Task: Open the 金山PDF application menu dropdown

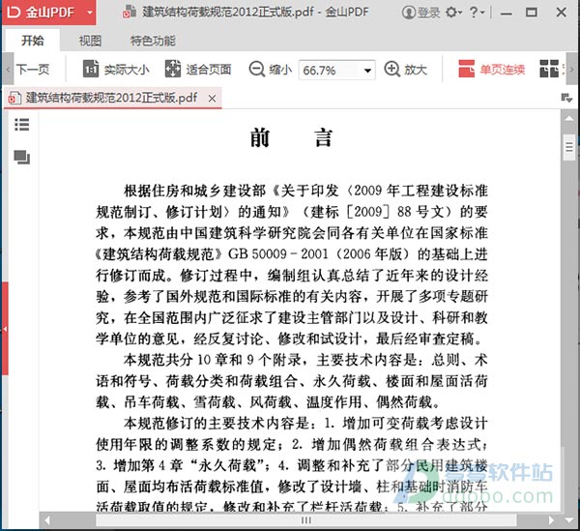Action: 90,13
